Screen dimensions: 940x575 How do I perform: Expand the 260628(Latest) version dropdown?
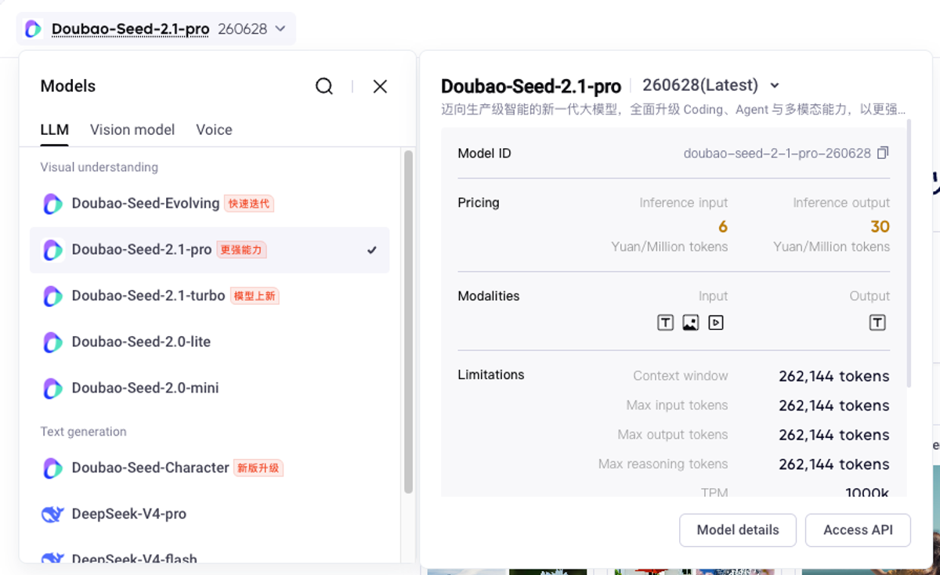[775, 85]
